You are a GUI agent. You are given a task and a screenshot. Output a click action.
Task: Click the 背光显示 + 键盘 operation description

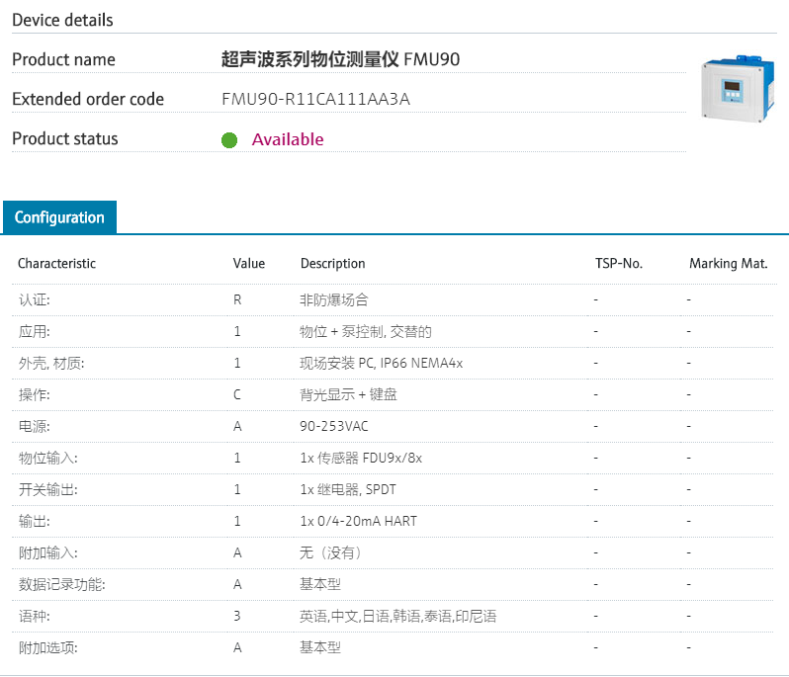[x=348, y=394]
